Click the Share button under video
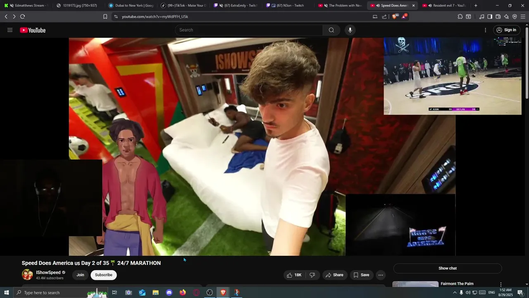Image resolution: width=529 pixels, height=298 pixels. coord(334,275)
